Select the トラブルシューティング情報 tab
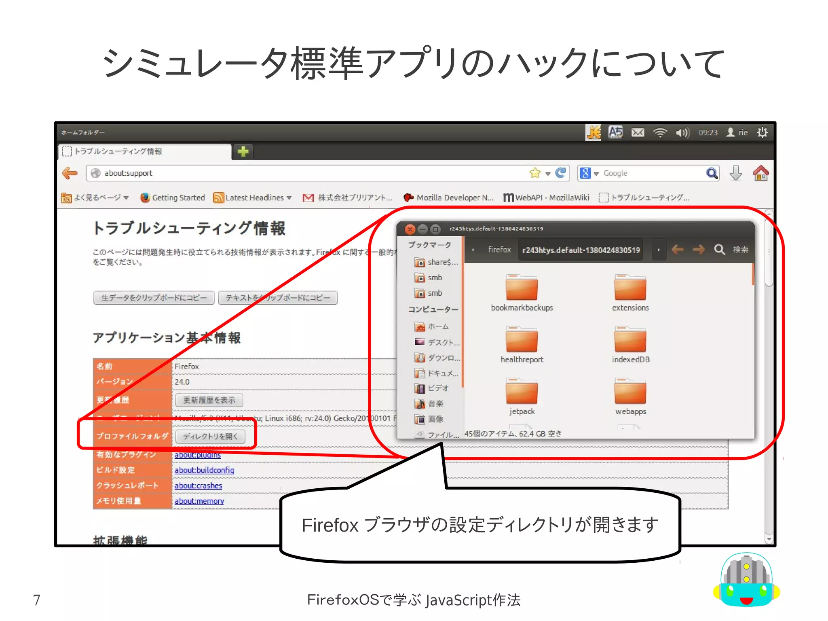Screen dimensions: 828x621 145,152
